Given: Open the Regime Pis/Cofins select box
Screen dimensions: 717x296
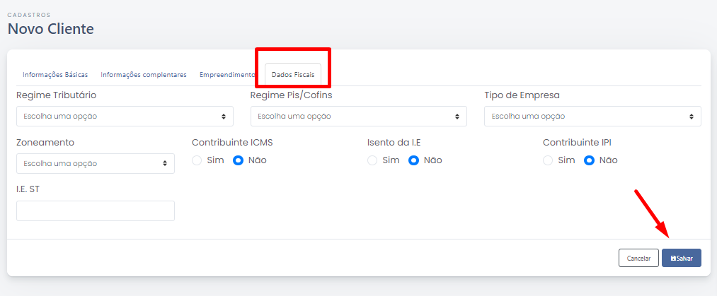Looking at the screenshot, I should coord(358,117).
